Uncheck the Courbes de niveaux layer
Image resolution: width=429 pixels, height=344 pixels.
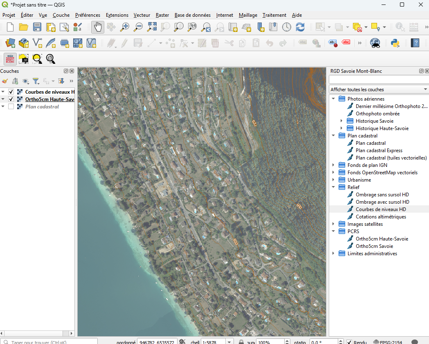click(11, 92)
